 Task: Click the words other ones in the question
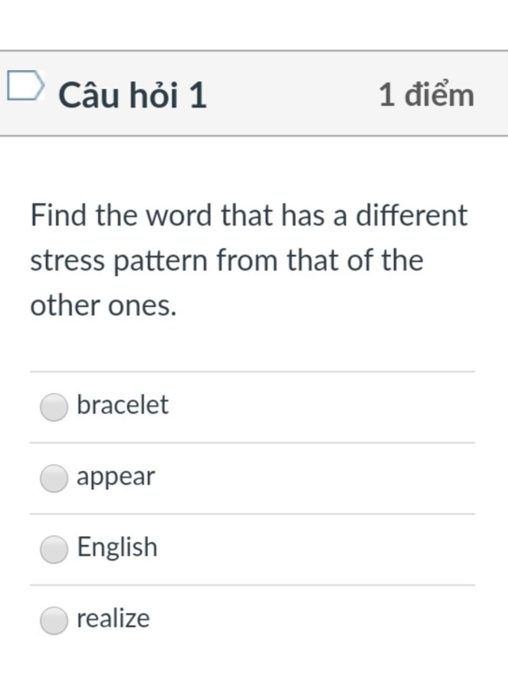(x=103, y=306)
